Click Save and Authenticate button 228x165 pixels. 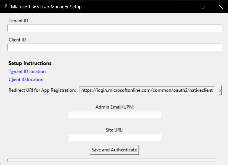(x=114, y=150)
